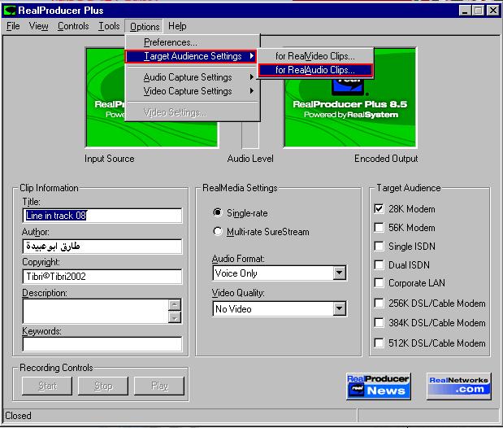
Task: Choose for RealVideo Clips submenu item
Action: pos(315,56)
